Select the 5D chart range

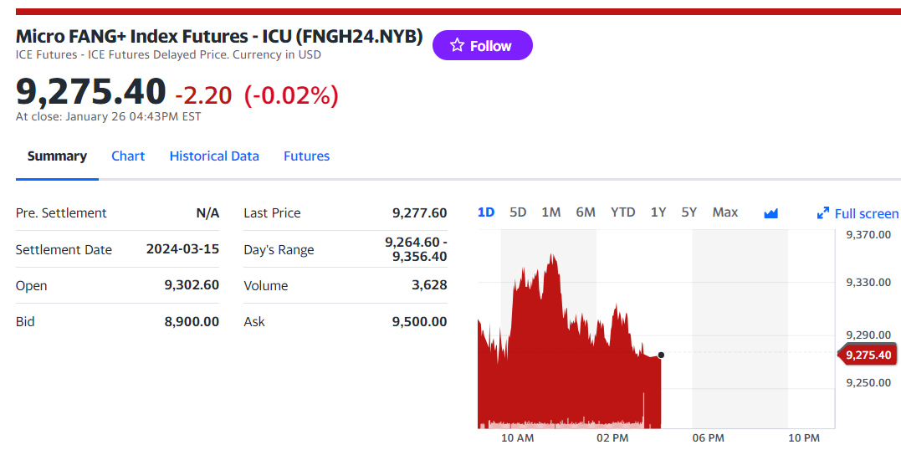tap(518, 212)
